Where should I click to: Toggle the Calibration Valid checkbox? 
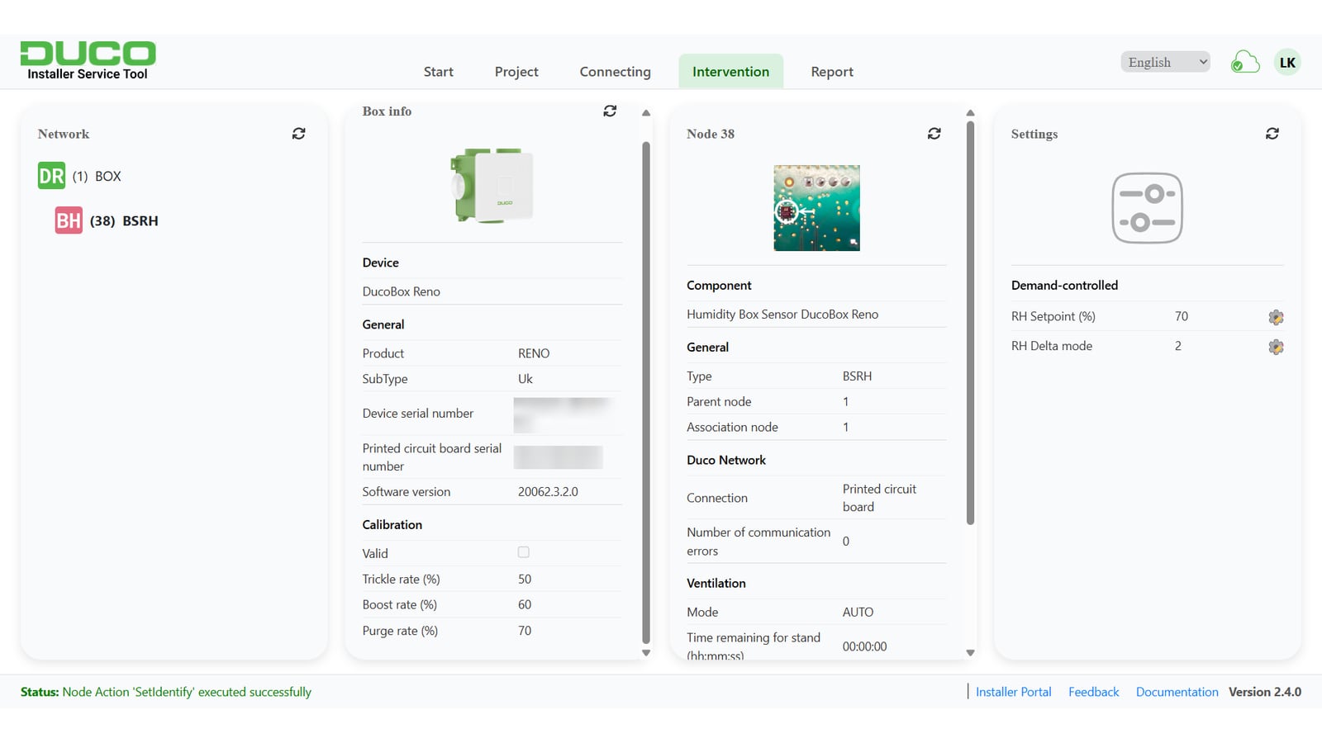(x=524, y=552)
